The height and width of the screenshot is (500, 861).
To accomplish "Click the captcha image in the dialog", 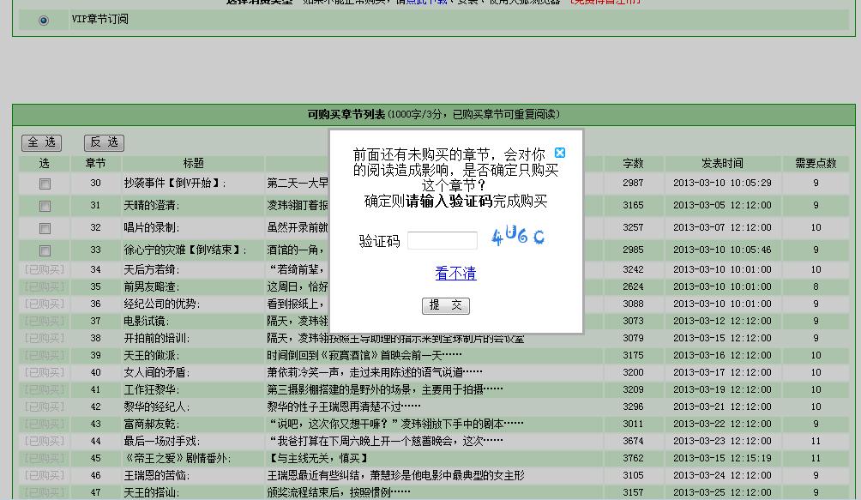I will click(518, 237).
